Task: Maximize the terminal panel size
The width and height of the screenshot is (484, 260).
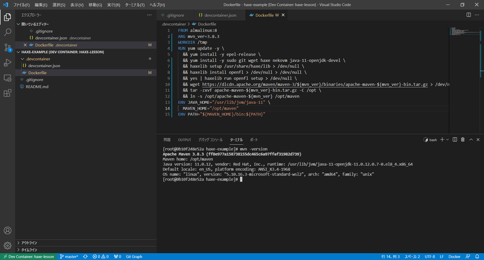Action: coord(470,140)
